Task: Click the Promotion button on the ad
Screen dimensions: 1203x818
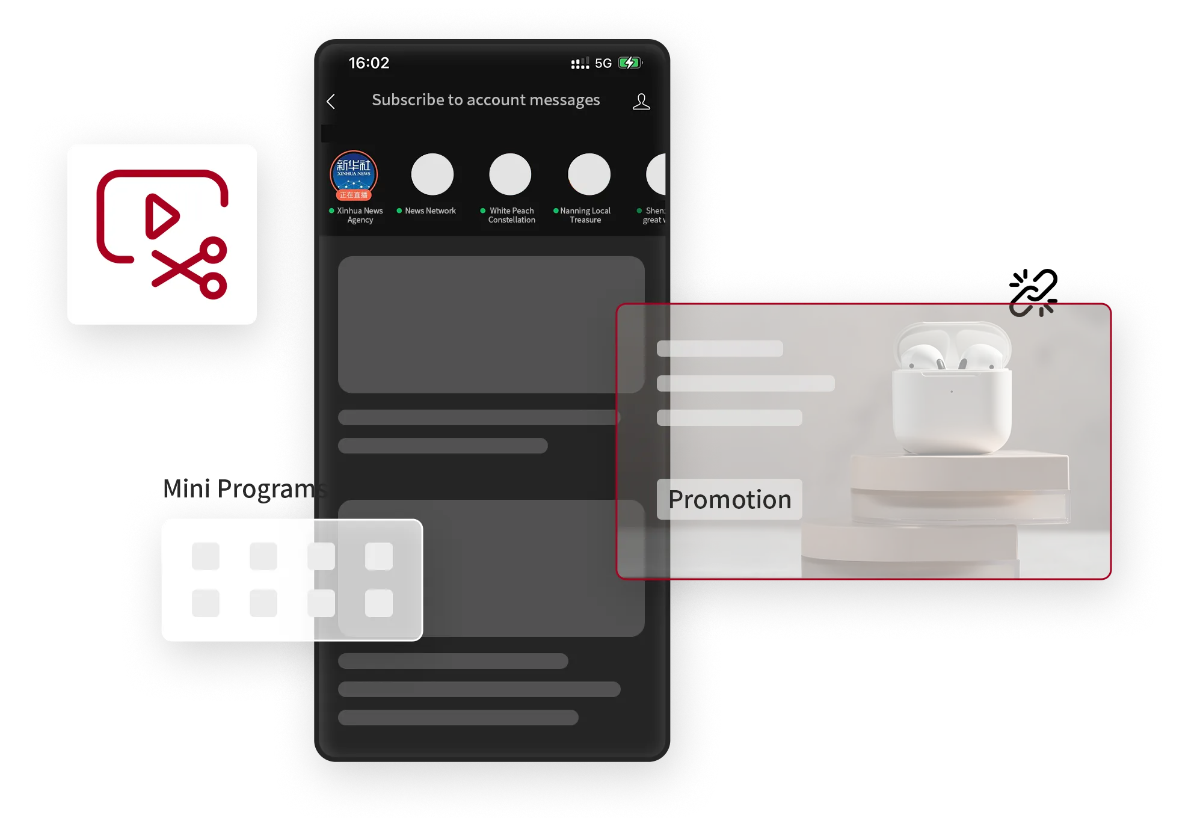Action: (x=729, y=499)
